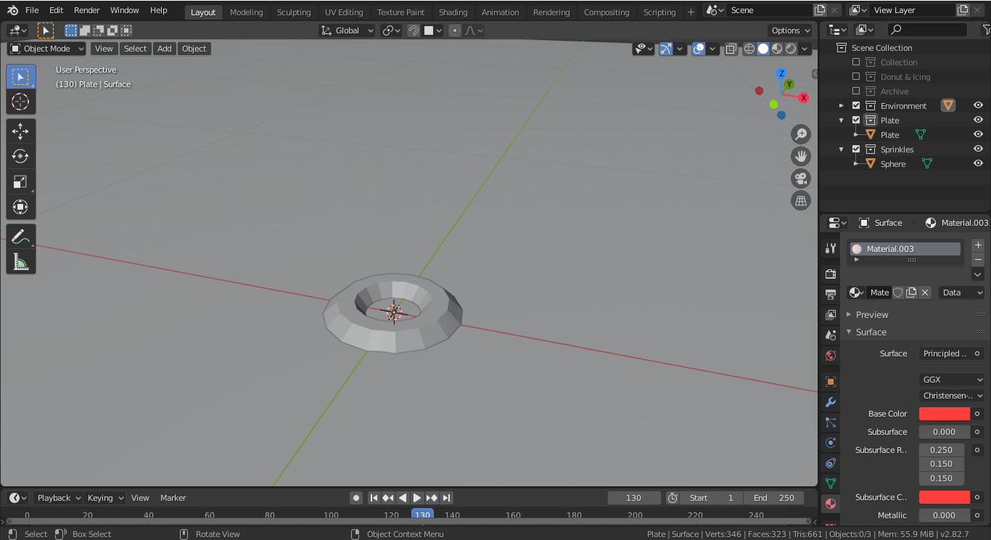Open the File menu
The image size is (991, 540).
point(32,10)
